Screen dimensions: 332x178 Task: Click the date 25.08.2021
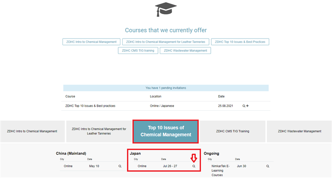click(x=225, y=106)
